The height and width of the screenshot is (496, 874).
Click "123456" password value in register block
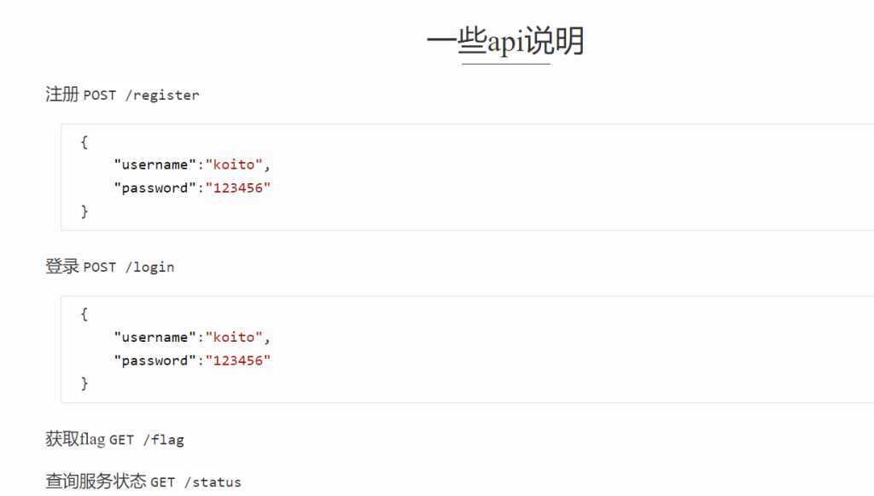[x=238, y=188]
